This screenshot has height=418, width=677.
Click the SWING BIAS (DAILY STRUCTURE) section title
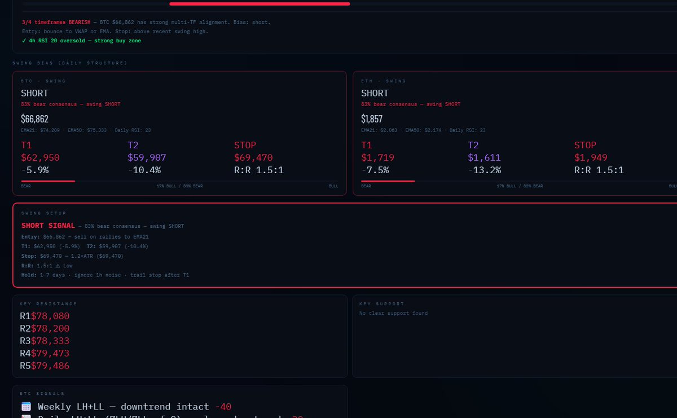(x=69, y=63)
